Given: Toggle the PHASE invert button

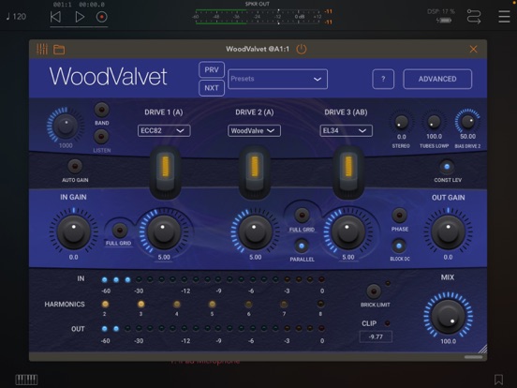Looking at the screenshot, I should tap(399, 216).
